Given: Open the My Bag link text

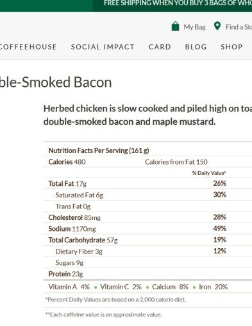Looking at the screenshot, I should click(x=194, y=27).
